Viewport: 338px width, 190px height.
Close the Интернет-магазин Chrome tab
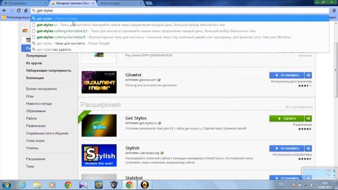[93, 3]
